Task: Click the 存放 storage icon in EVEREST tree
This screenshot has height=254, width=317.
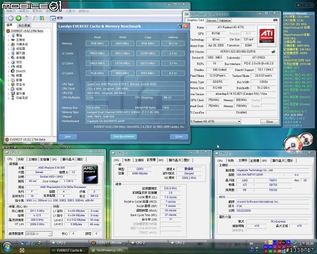Action: tap(13, 62)
